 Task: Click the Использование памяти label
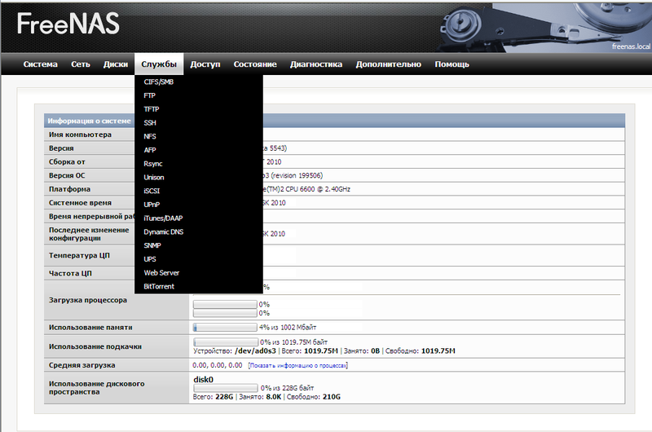coord(90,328)
